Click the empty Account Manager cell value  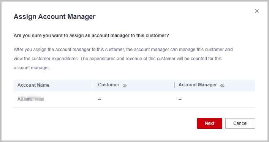(x=180, y=99)
